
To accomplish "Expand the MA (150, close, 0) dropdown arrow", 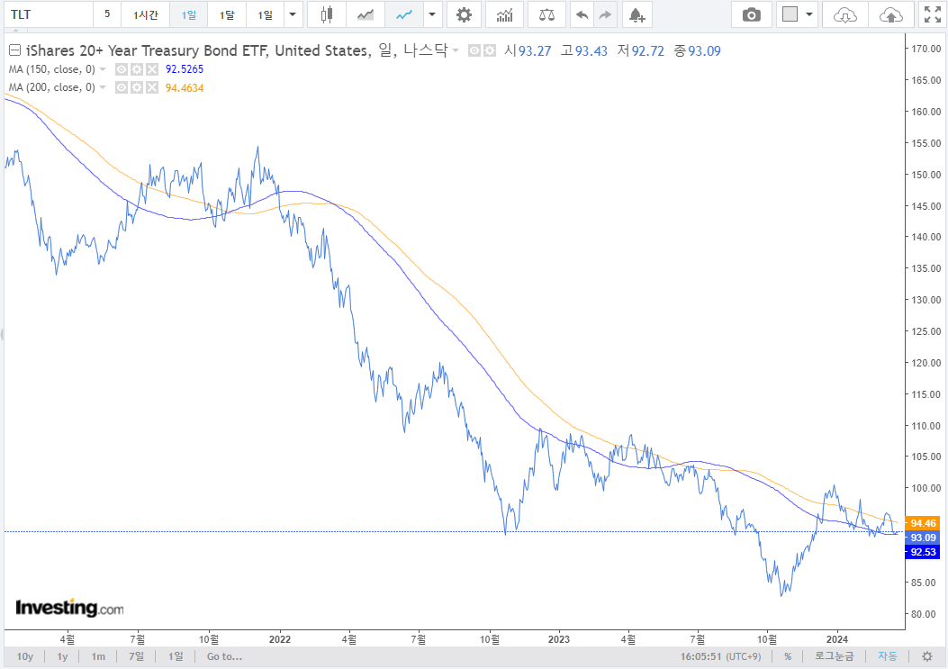I will (103, 69).
